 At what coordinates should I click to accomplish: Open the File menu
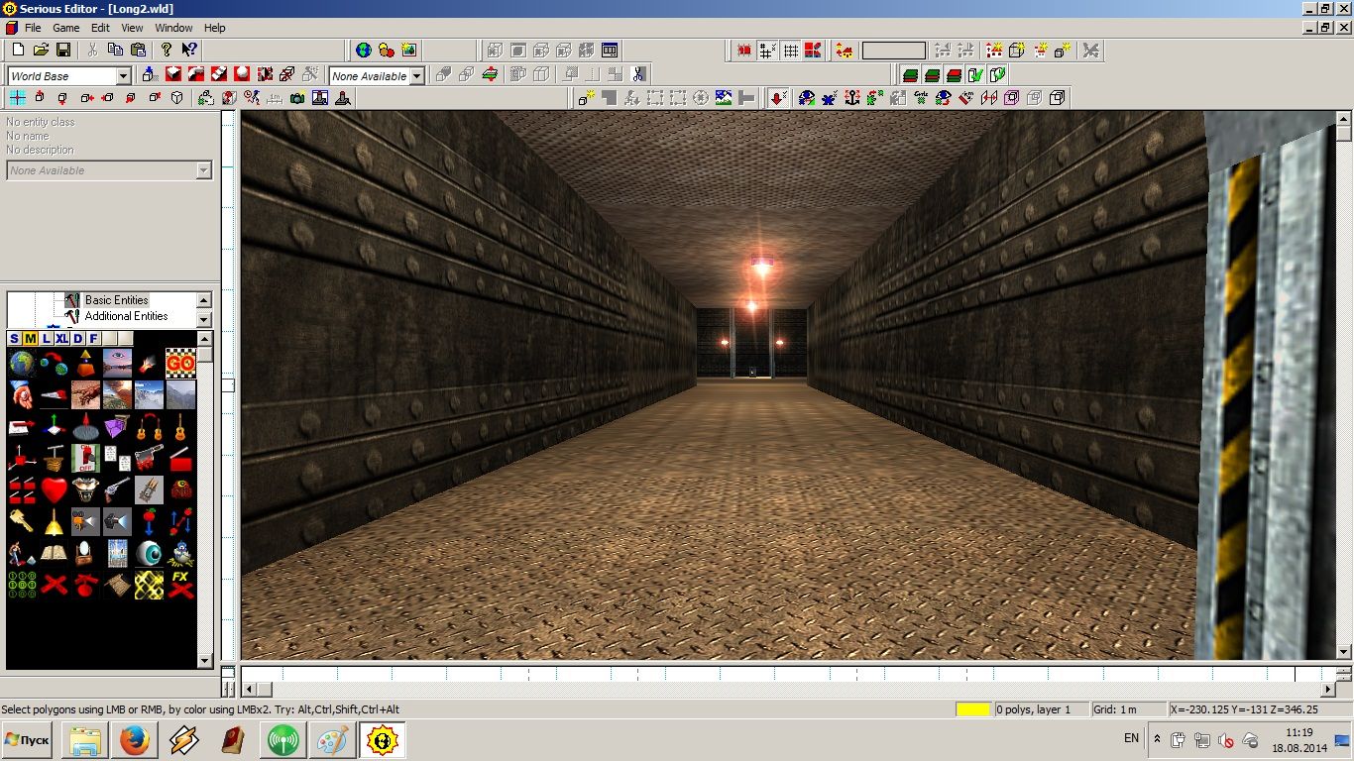point(33,28)
